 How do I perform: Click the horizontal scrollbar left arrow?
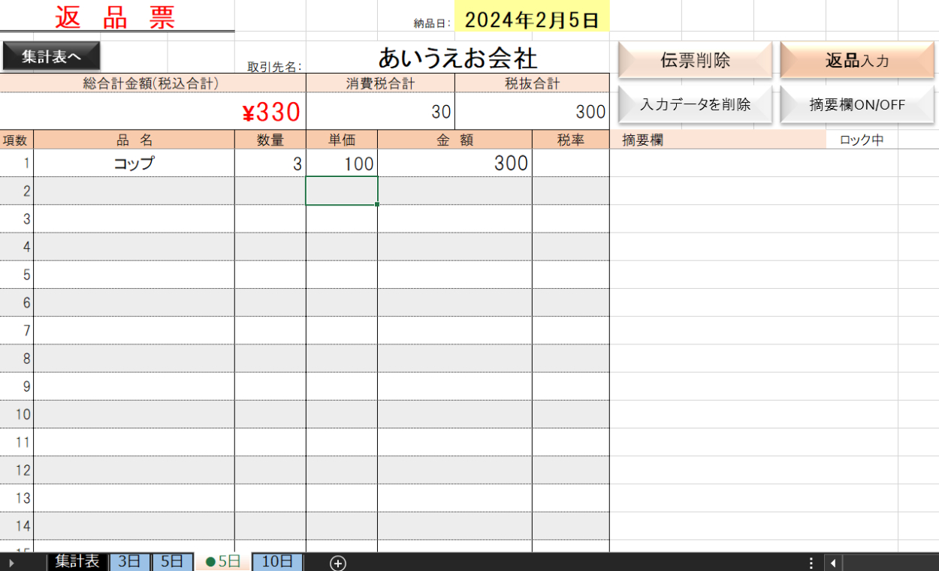pos(832,563)
